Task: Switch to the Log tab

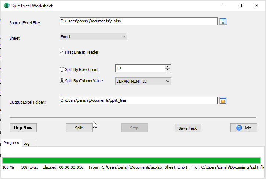Action: (x=26, y=143)
